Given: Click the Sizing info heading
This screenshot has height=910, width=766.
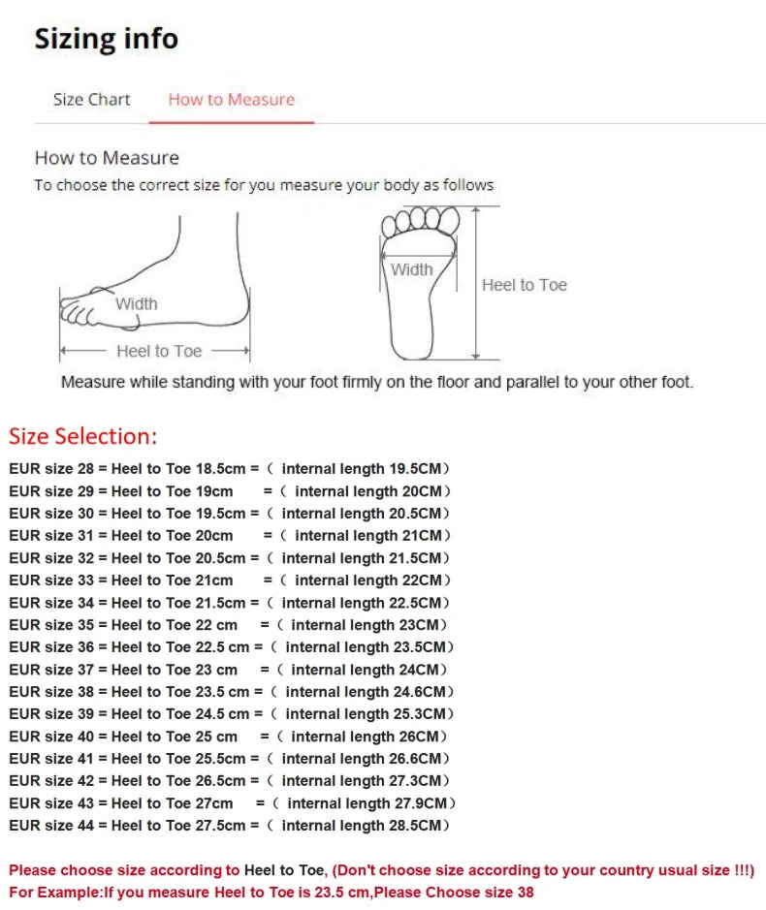Looking at the screenshot, I should click(x=107, y=39).
